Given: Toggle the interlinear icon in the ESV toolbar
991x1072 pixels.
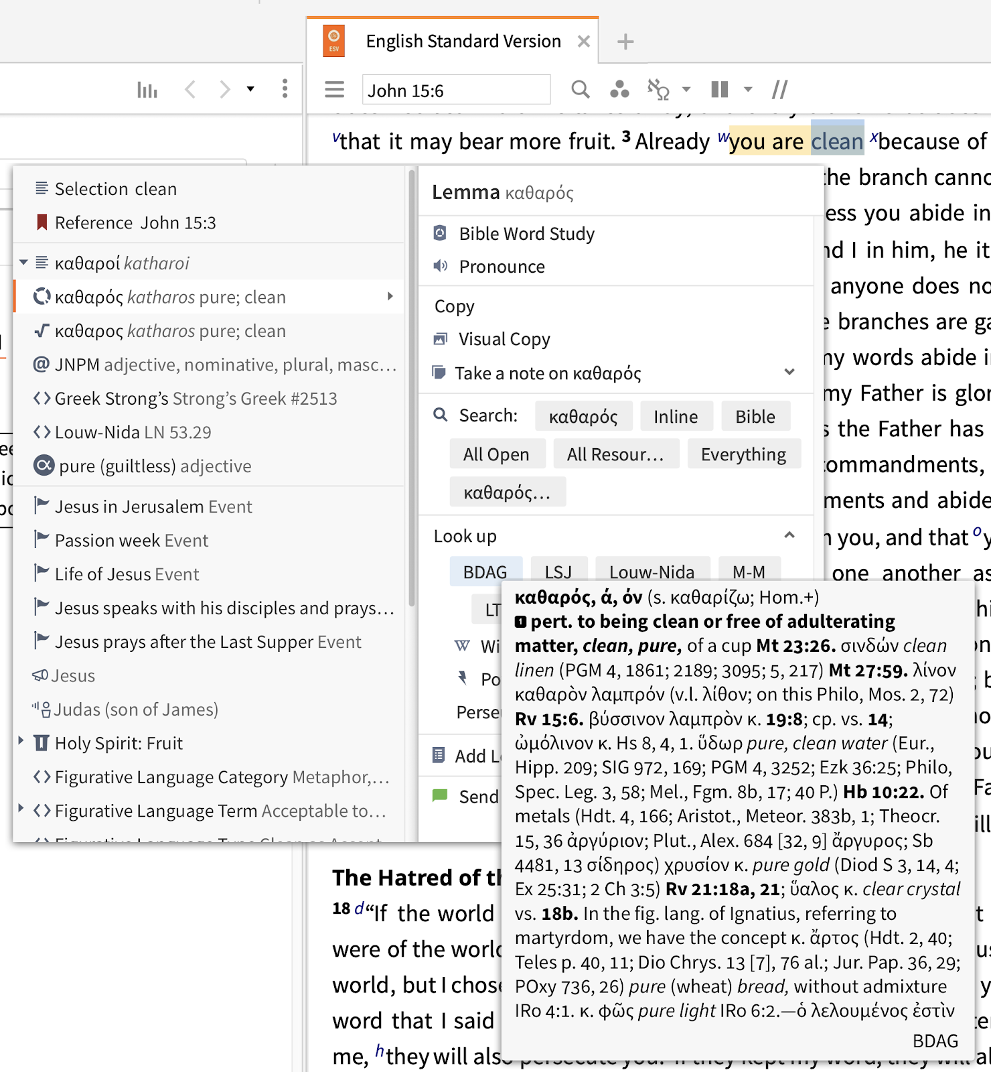Looking at the screenshot, I should tap(659, 89).
